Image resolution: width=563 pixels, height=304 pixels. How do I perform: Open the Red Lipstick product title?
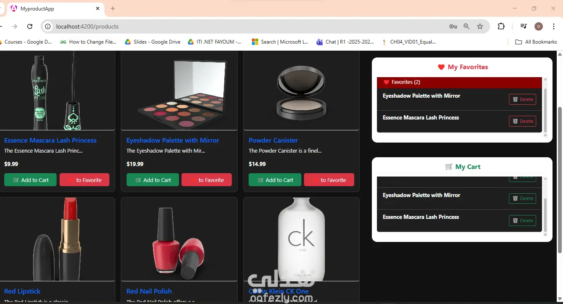tap(22, 291)
